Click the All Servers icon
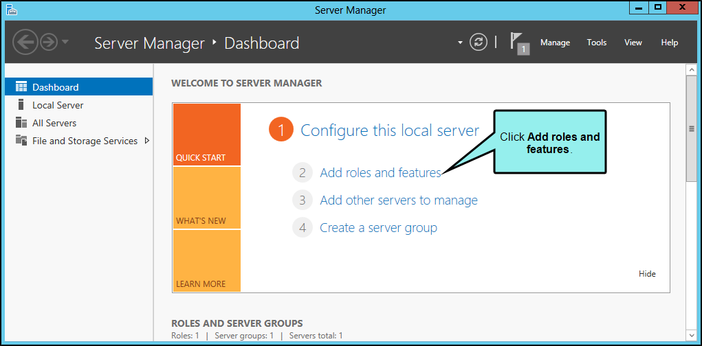The height and width of the screenshot is (346, 702). (21, 122)
